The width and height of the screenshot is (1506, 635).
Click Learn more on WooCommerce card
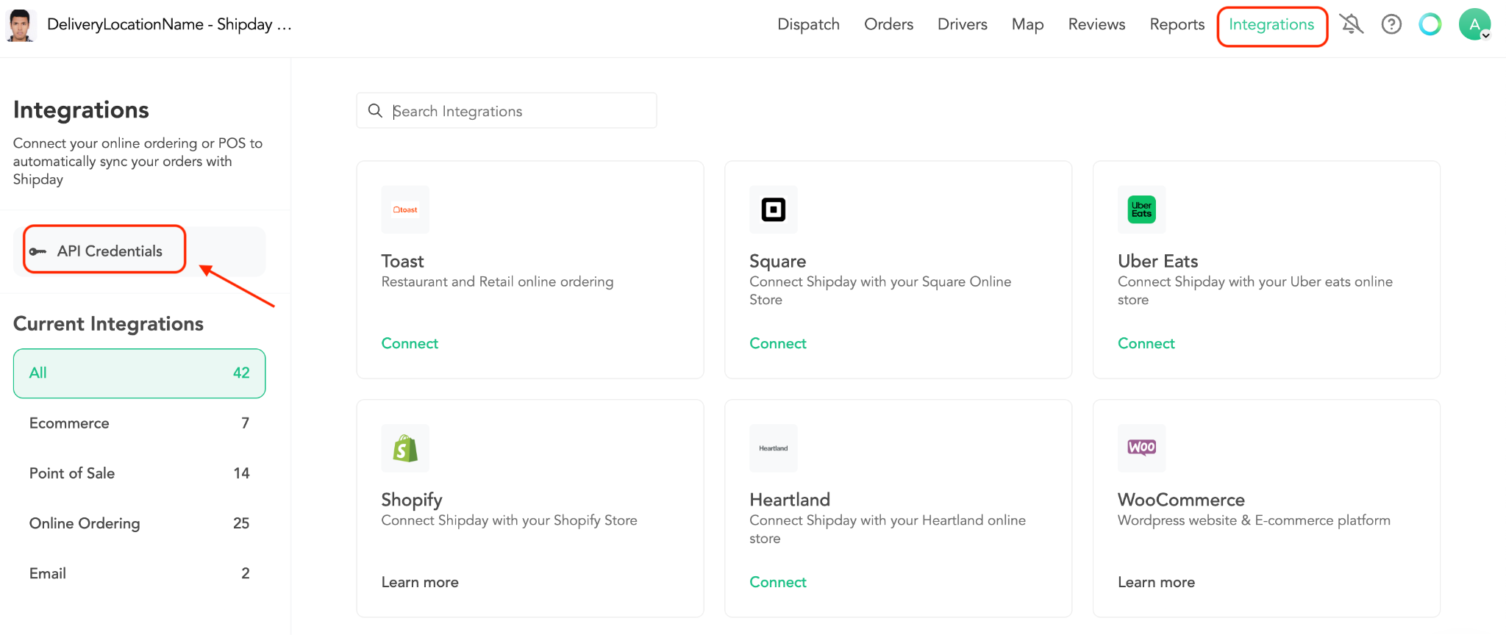(x=1157, y=582)
